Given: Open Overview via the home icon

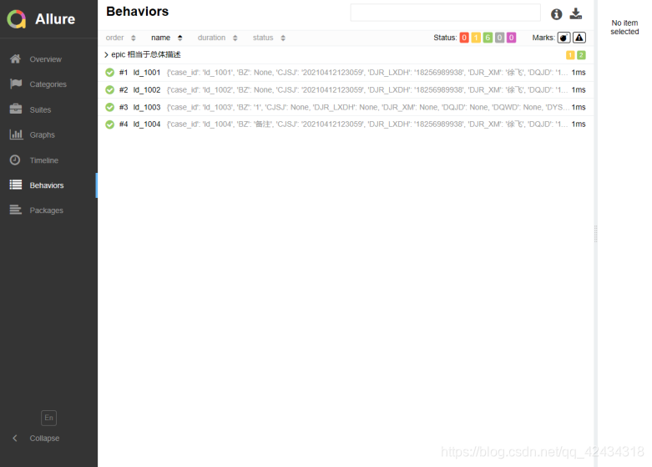Looking at the screenshot, I should 15,58.
